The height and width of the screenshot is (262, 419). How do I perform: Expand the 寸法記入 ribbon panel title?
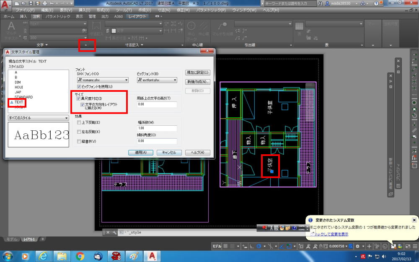pos(134,45)
